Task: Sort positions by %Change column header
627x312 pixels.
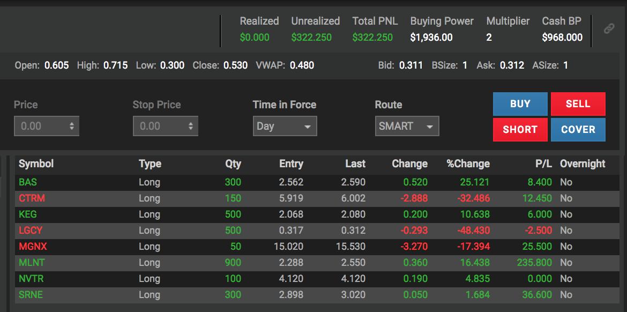Action: click(x=468, y=164)
